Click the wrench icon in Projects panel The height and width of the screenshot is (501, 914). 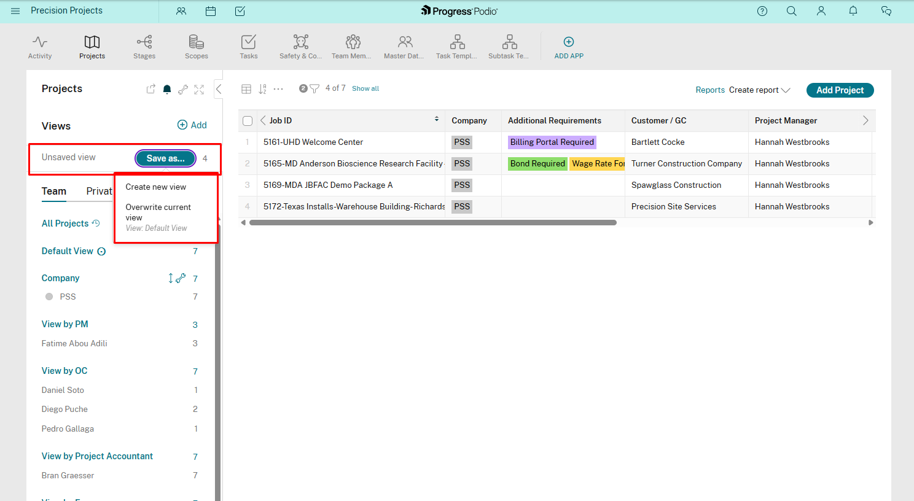(x=182, y=89)
